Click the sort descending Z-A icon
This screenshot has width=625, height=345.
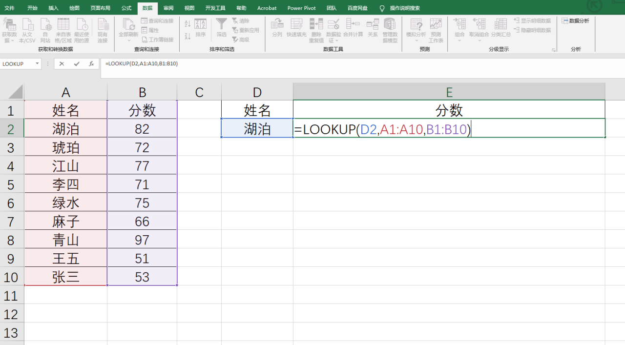tap(187, 36)
